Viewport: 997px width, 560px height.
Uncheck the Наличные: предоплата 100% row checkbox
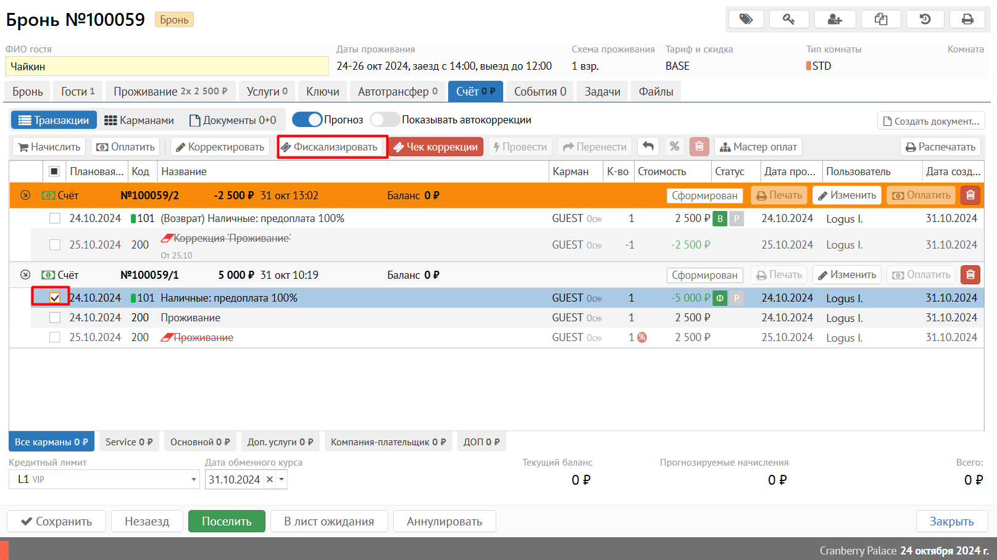(x=55, y=298)
